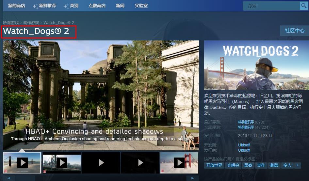Select the 动作 tag
309x181 pixels.
[261, 165]
